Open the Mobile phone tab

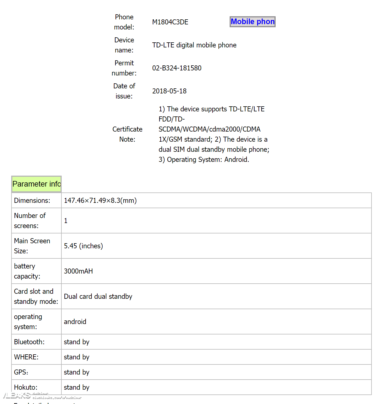252,22
